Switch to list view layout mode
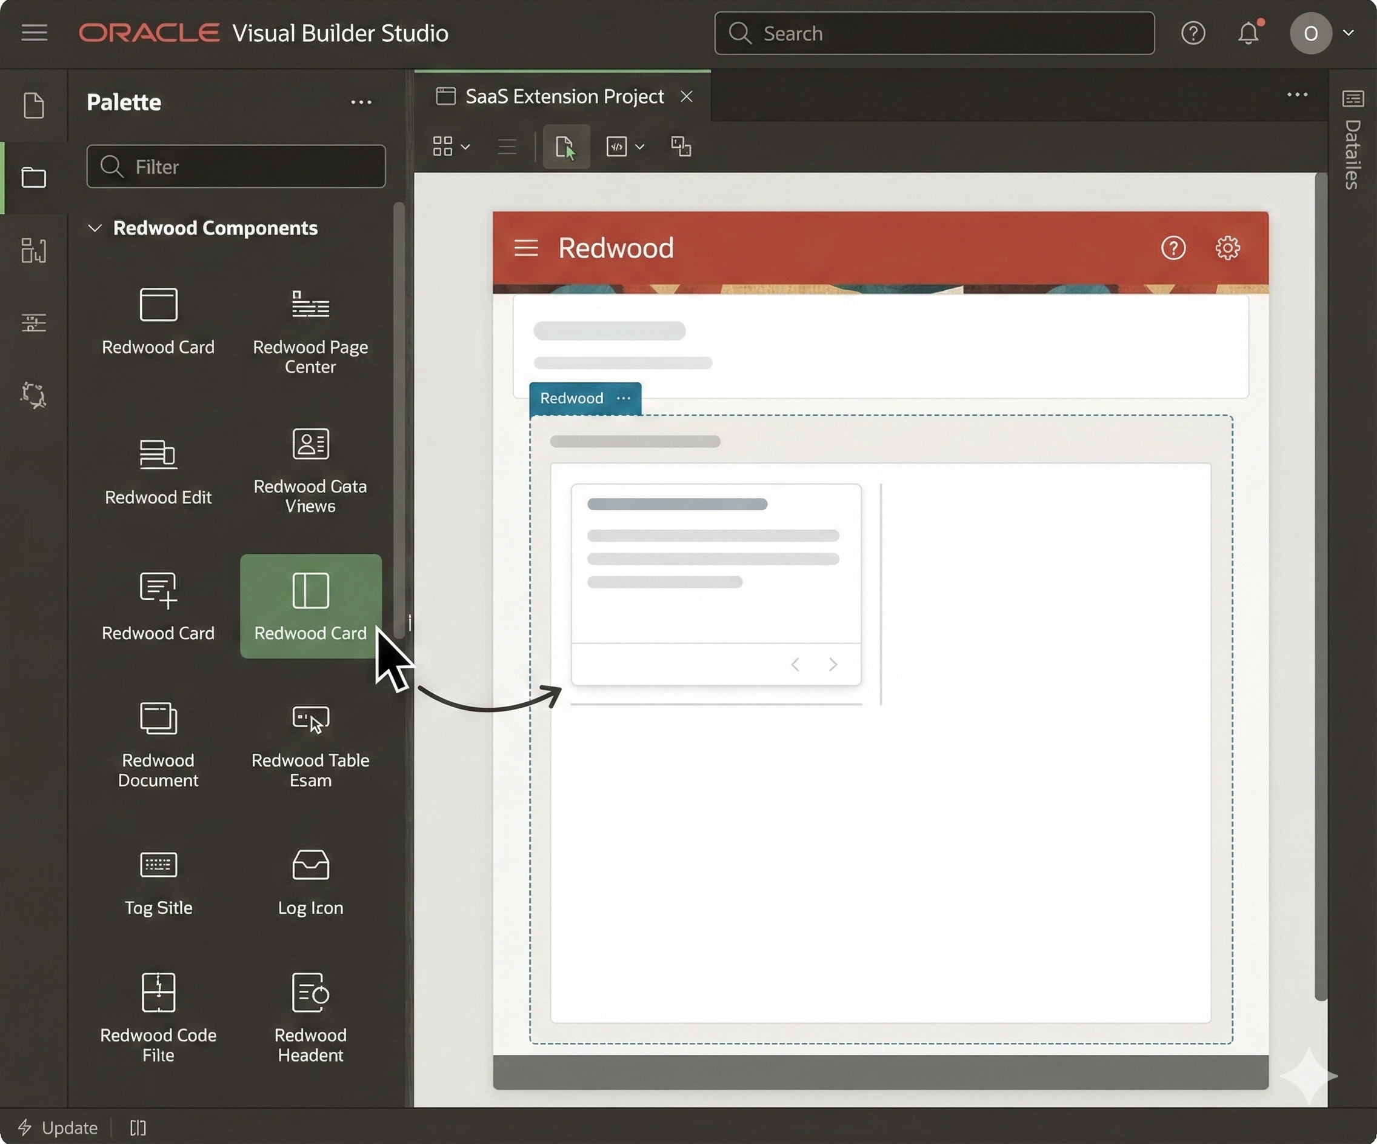The image size is (1377, 1144). [506, 146]
